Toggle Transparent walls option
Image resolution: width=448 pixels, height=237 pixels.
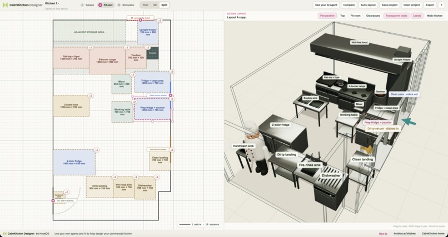(x=396, y=16)
